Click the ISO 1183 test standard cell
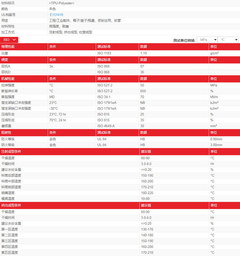The image size is (240, 256). pyautogui.click(x=104, y=53)
